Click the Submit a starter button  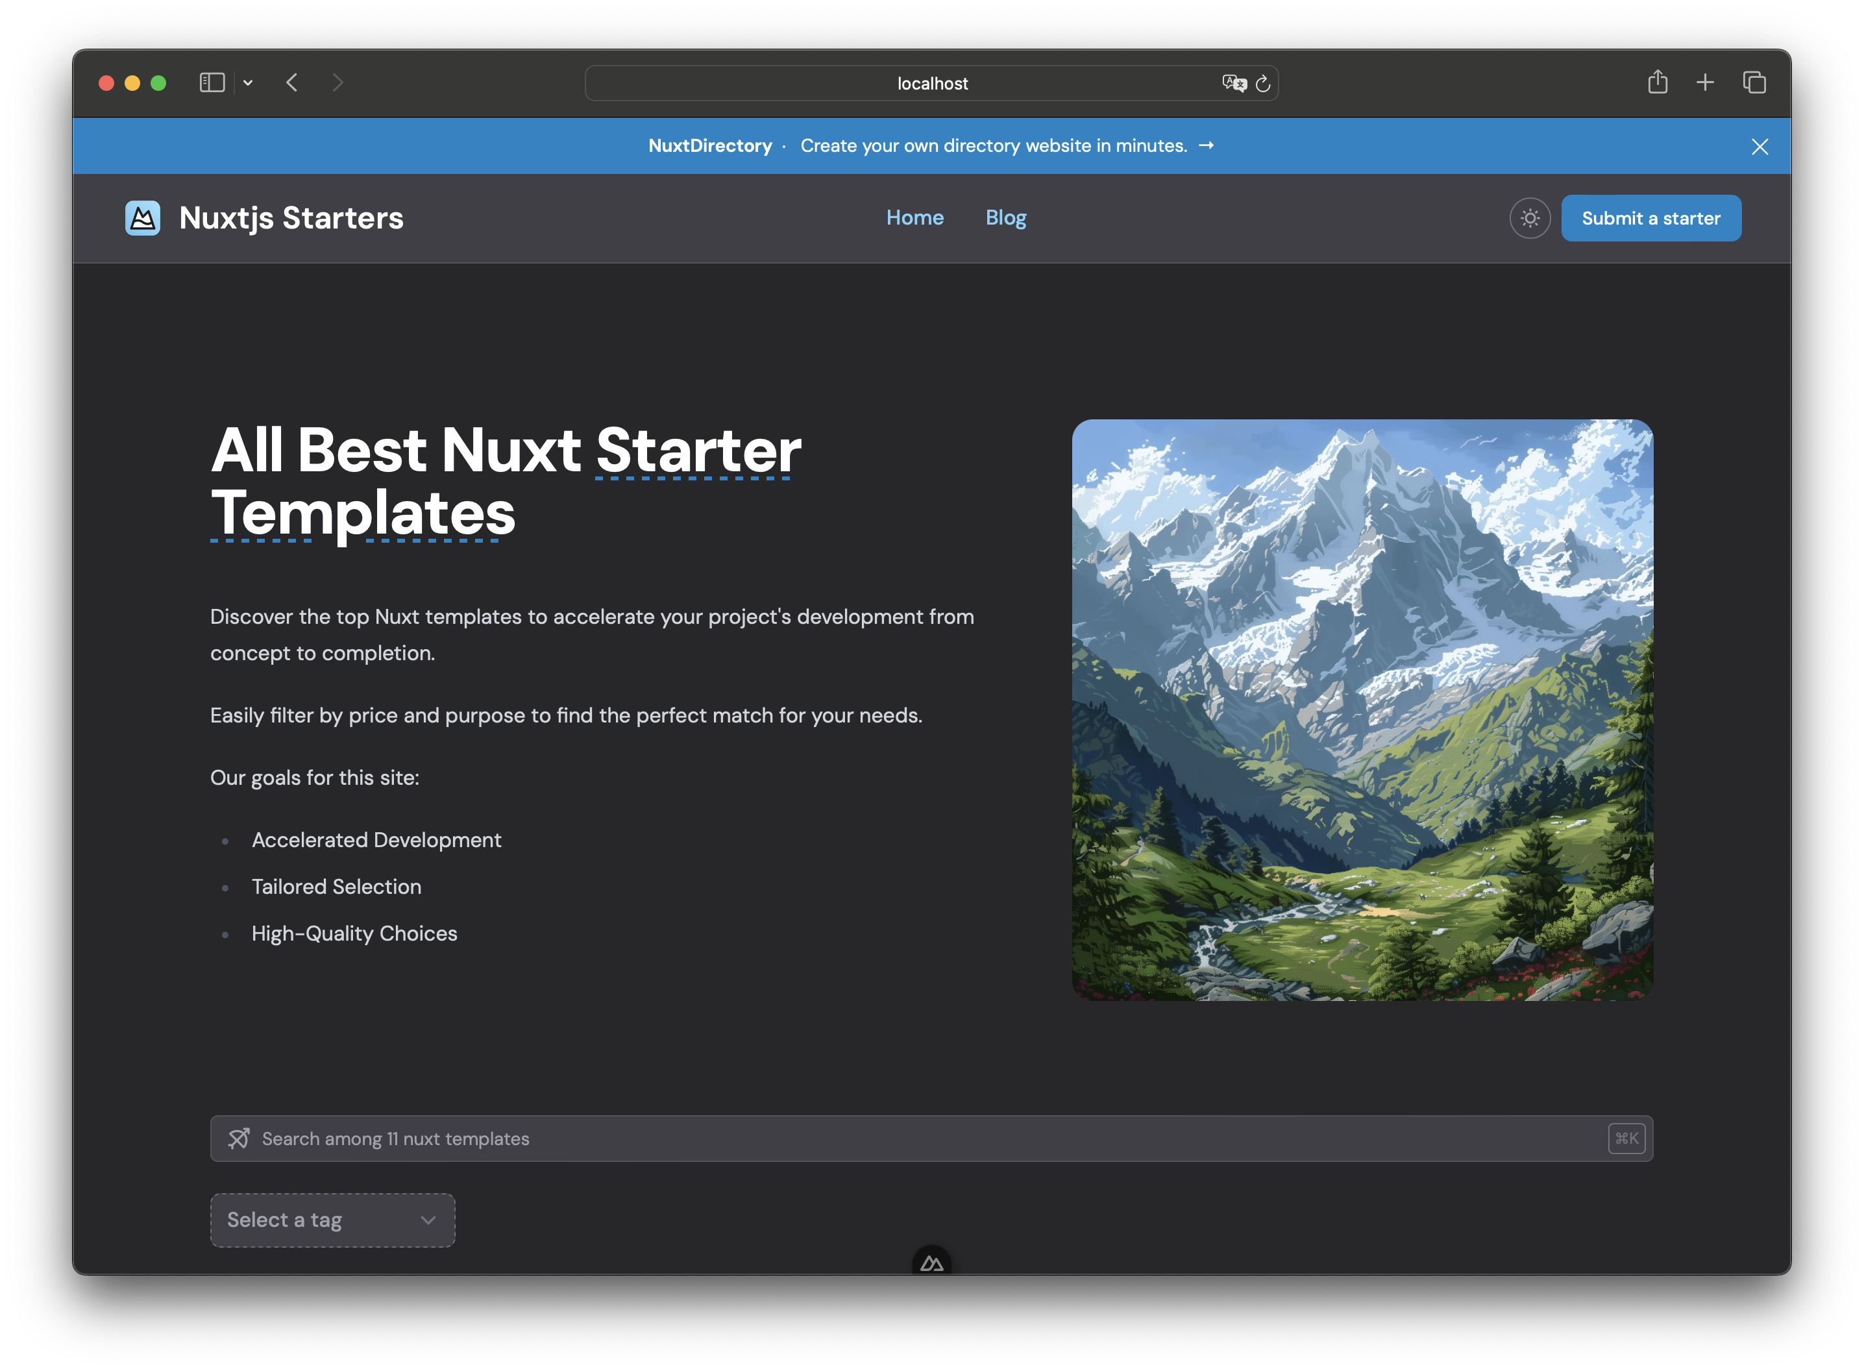(x=1651, y=217)
